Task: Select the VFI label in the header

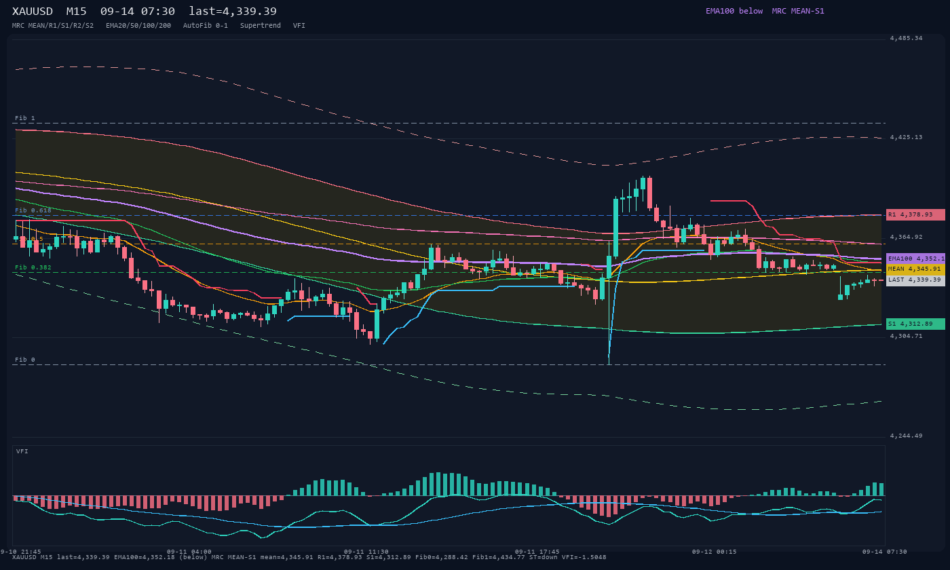Action: click(x=299, y=25)
